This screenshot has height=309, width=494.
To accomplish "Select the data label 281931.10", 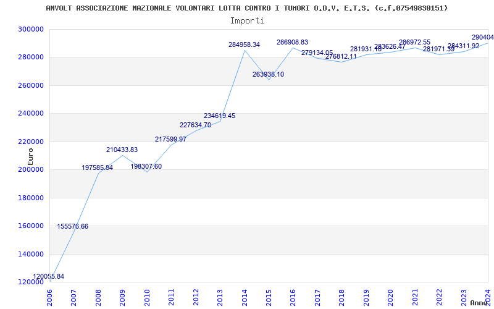I will pyautogui.click(x=366, y=49).
